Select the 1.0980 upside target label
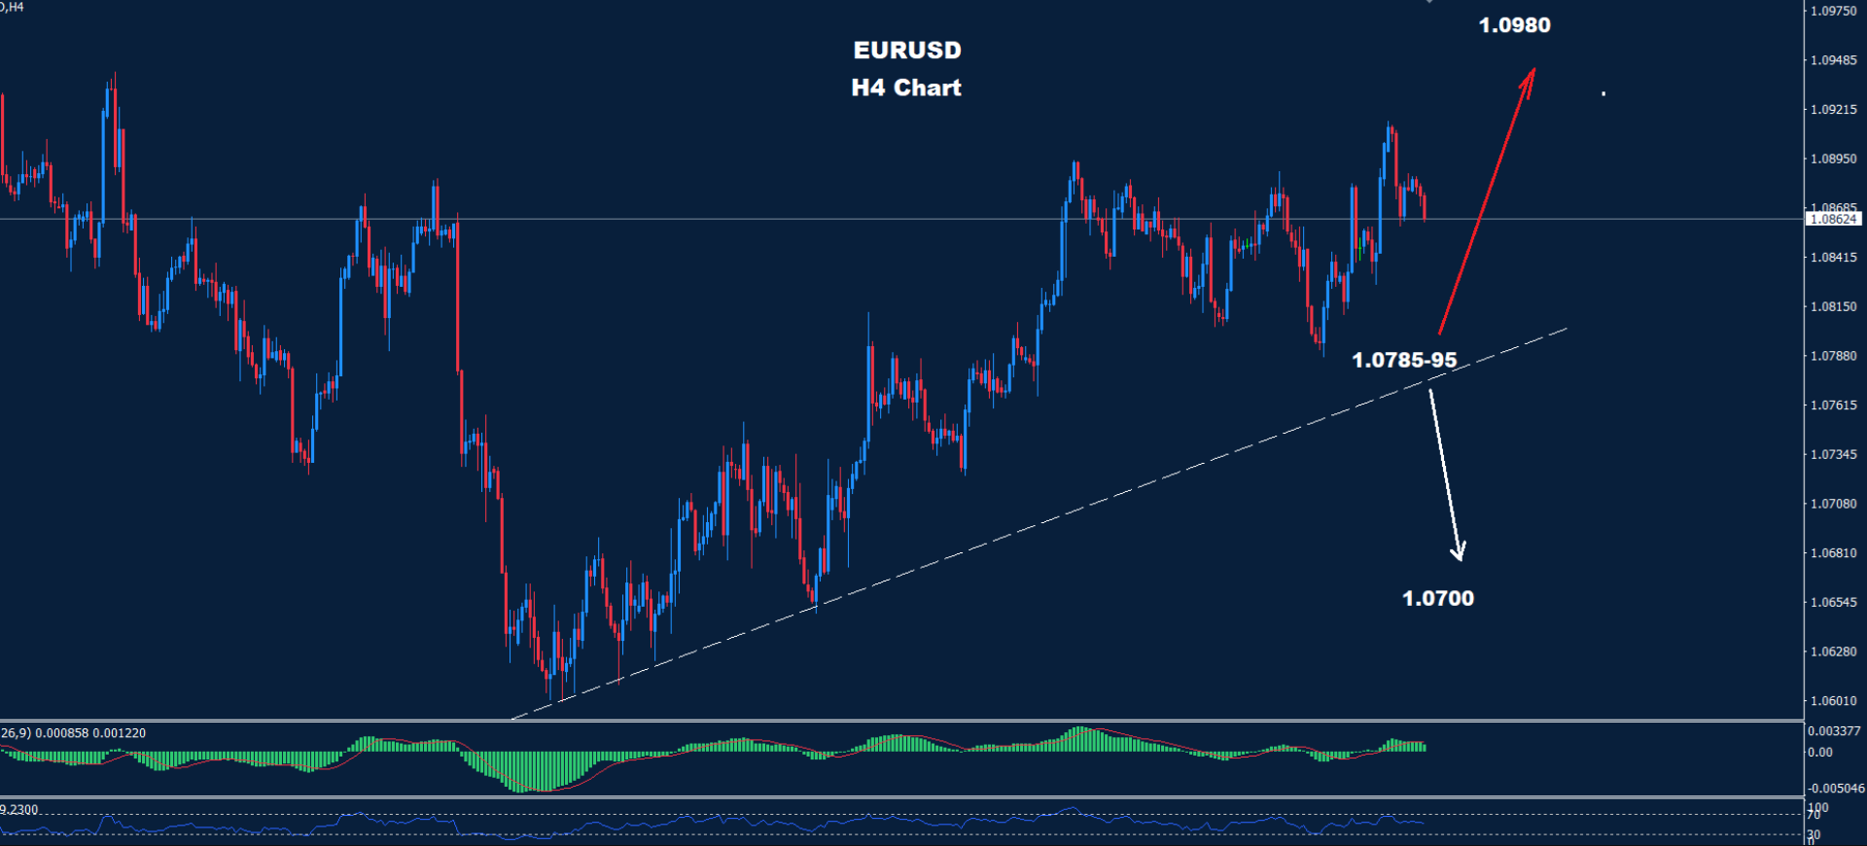The width and height of the screenshot is (1867, 846). 1514,25
